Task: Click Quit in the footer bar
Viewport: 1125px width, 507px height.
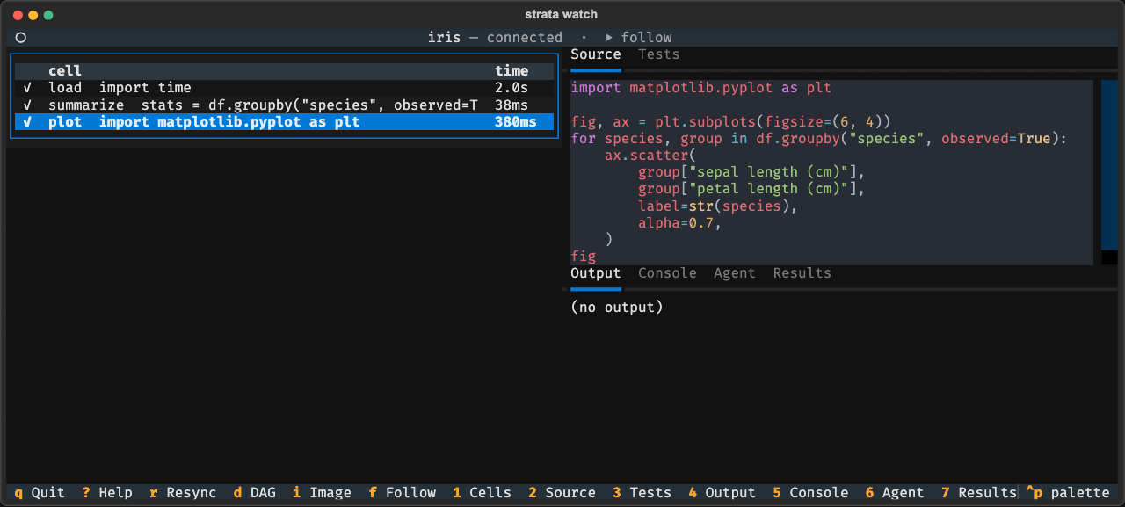Action: click(40, 493)
